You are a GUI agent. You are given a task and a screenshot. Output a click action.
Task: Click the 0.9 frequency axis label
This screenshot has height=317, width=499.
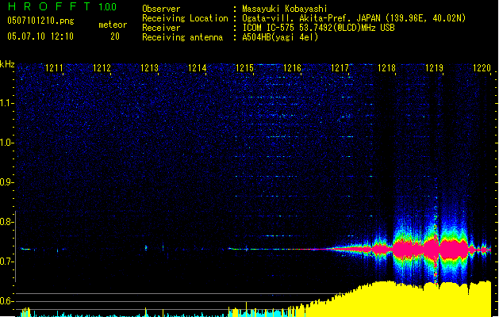(7, 182)
